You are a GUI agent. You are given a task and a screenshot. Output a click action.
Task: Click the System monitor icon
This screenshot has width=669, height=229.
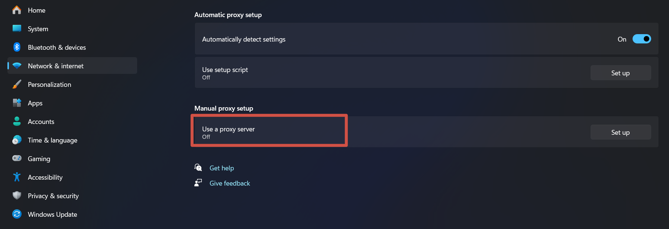tap(17, 28)
